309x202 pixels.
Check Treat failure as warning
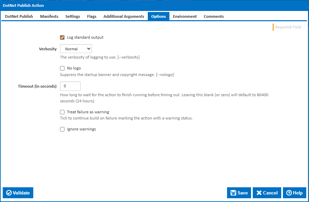coord(62,112)
